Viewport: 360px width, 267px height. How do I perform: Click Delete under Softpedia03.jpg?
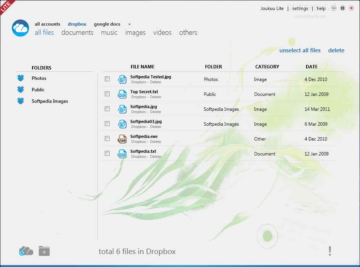pos(156,127)
